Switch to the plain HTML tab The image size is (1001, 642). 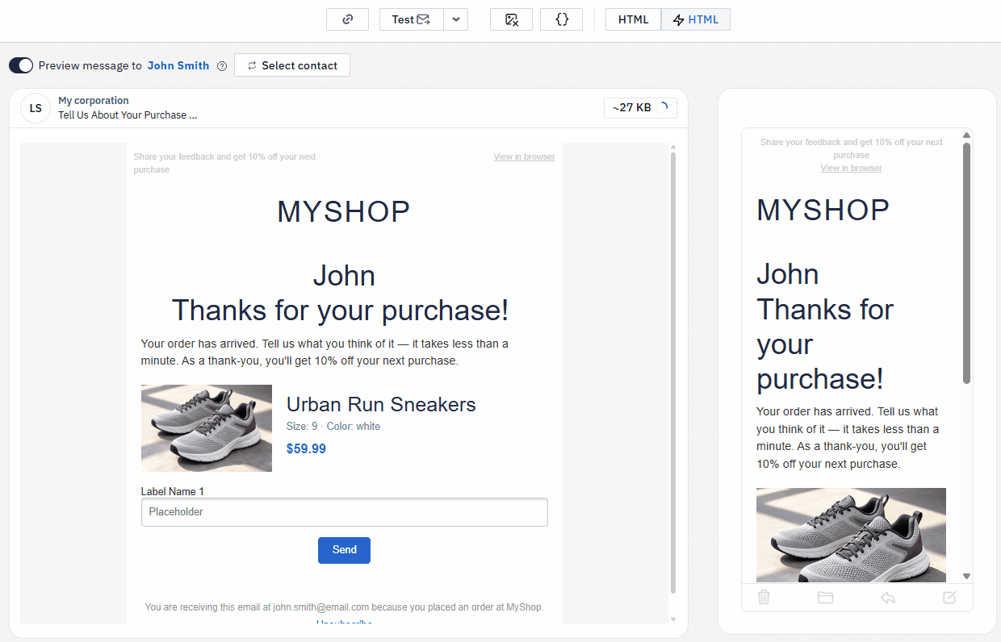click(x=634, y=19)
